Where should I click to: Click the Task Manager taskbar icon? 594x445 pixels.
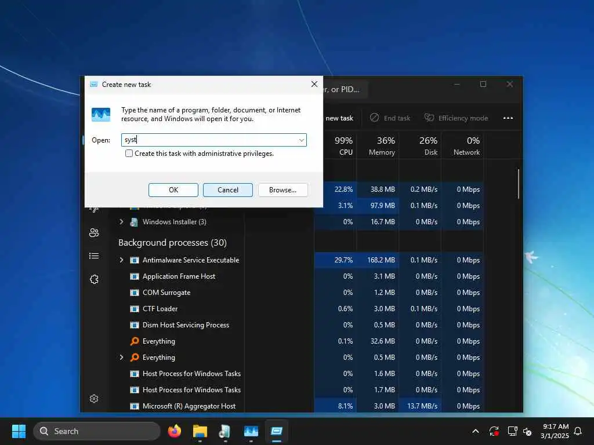point(251,431)
